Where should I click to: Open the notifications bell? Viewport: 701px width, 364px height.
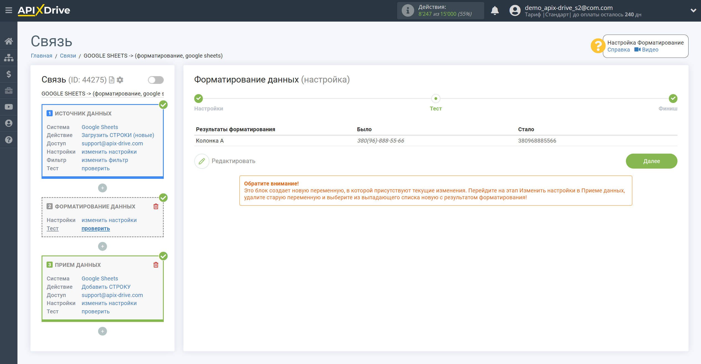(495, 11)
